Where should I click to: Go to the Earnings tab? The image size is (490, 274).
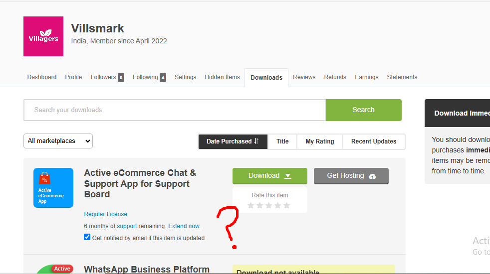tap(367, 77)
